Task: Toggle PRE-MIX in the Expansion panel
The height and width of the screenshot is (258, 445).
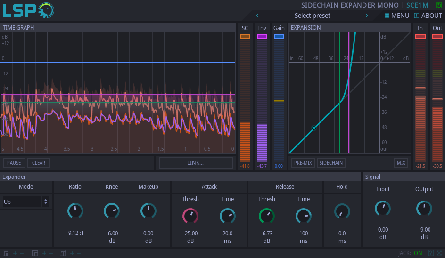Action: (x=303, y=163)
